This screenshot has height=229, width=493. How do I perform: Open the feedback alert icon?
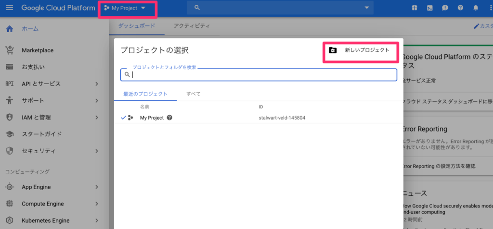445,8
